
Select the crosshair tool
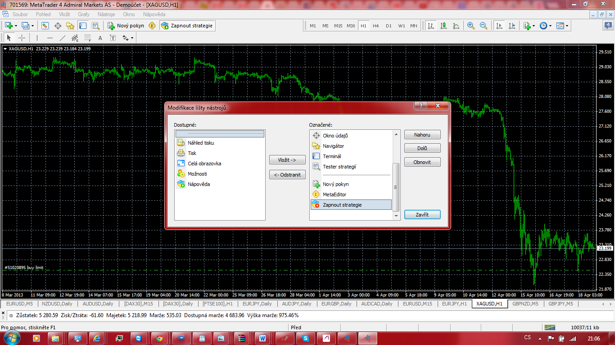21,38
